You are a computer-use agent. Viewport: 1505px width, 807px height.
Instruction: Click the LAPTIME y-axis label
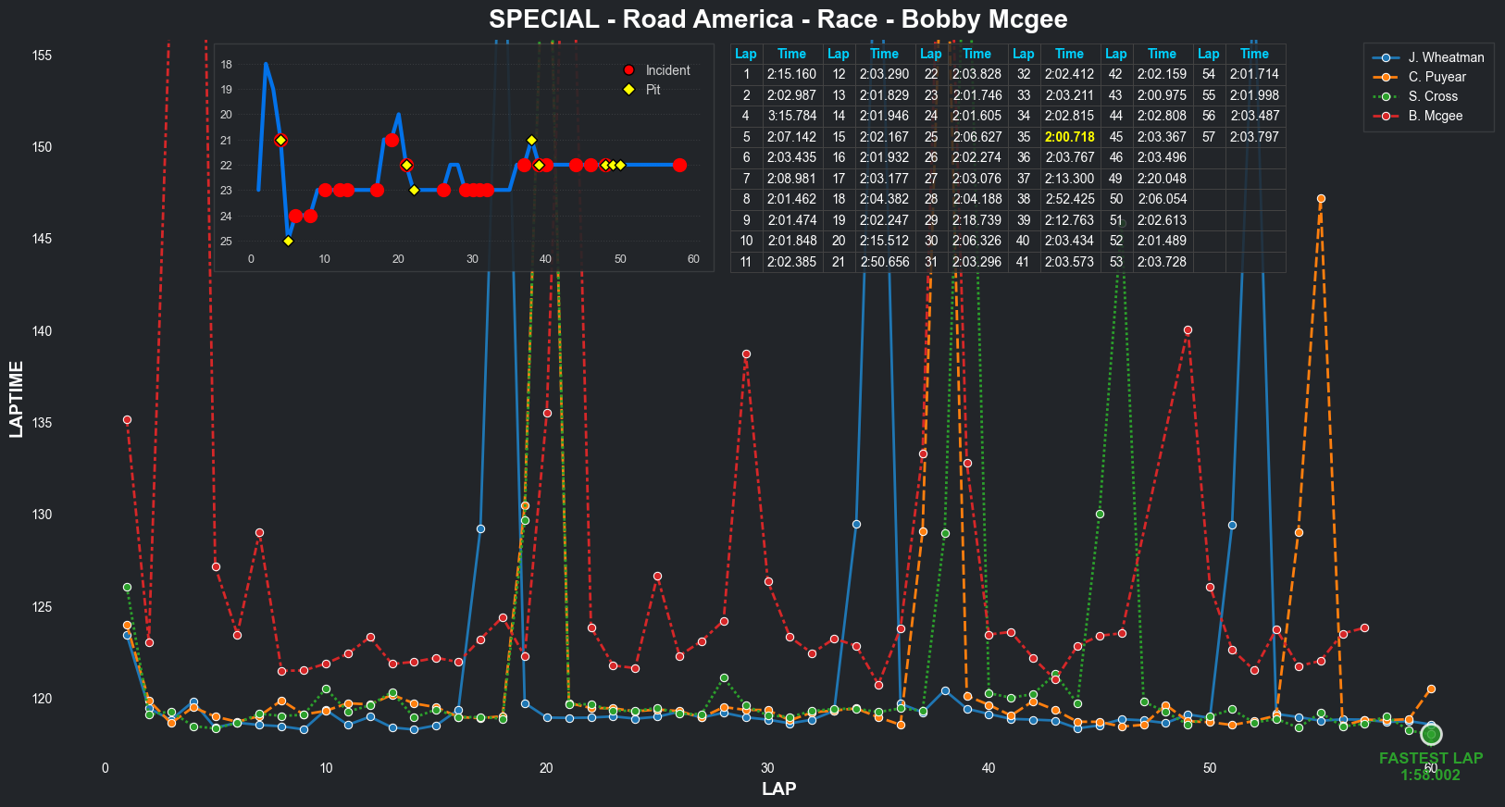tap(17, 399)
